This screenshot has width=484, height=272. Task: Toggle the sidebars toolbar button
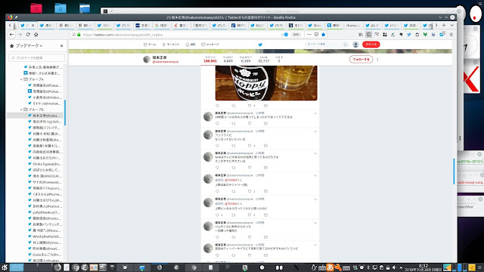click(x=368, y=35)
